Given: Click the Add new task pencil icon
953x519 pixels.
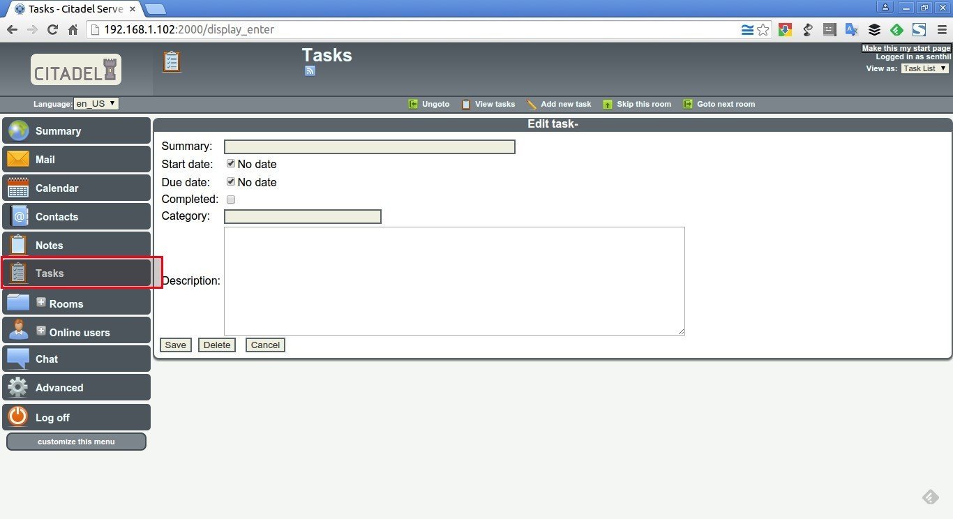Looking at the screenshot, I should (x=532, y=104).
